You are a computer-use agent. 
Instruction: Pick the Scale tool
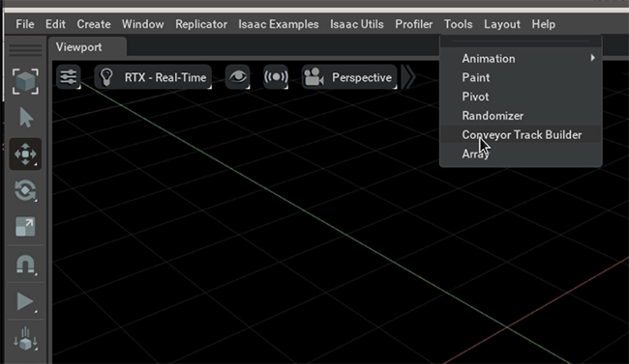point(25,227)
